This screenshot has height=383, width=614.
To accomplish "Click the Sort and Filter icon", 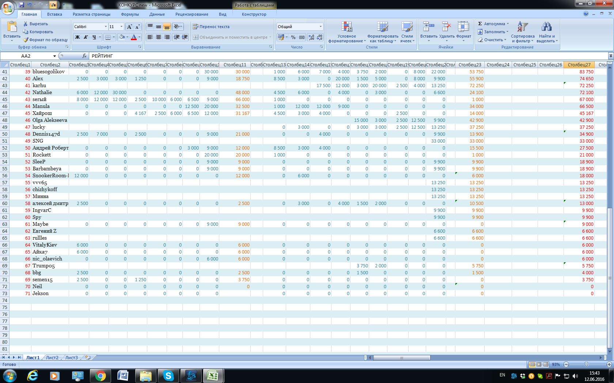I will coord(522,27).
